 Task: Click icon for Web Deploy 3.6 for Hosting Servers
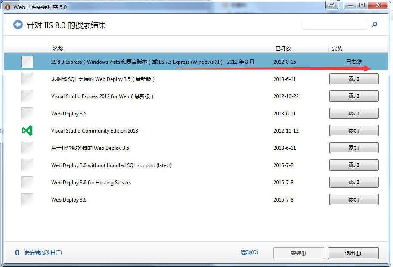tap(27, 182)
